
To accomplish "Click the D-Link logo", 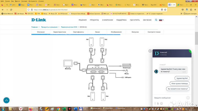I will (x=39, y=20).
